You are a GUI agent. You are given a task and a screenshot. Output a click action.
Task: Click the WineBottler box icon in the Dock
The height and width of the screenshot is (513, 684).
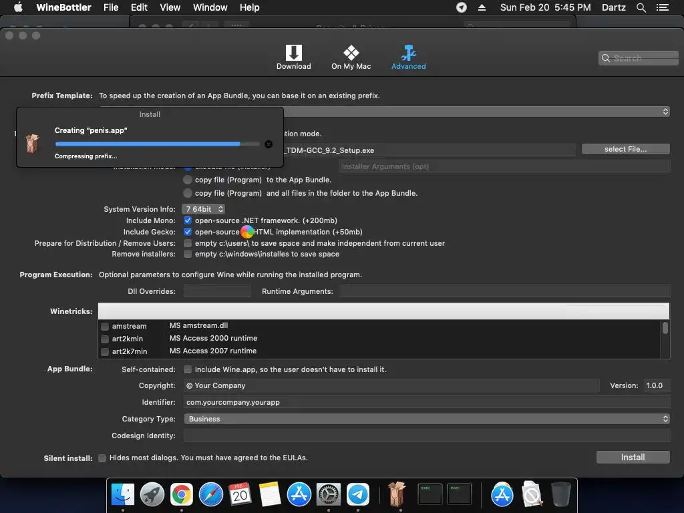coord(397,494)
